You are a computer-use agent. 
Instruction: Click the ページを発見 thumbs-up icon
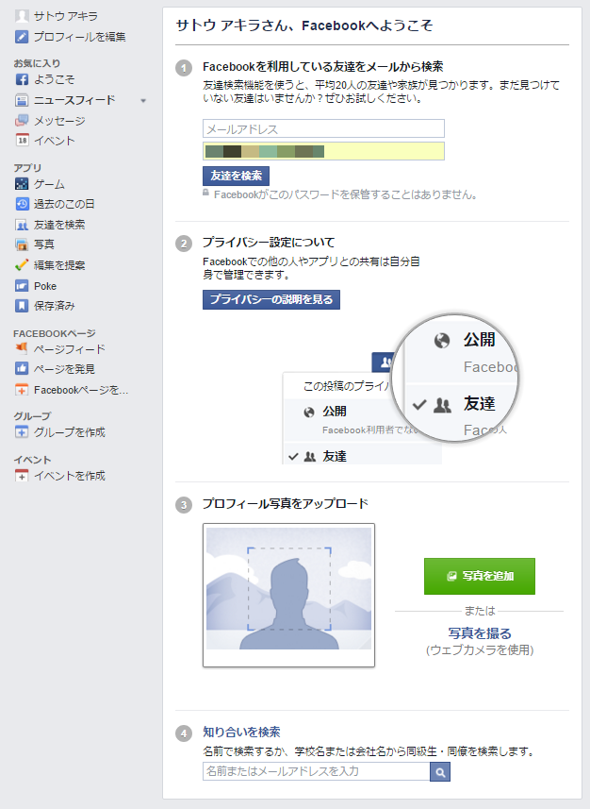coord(22,369)
